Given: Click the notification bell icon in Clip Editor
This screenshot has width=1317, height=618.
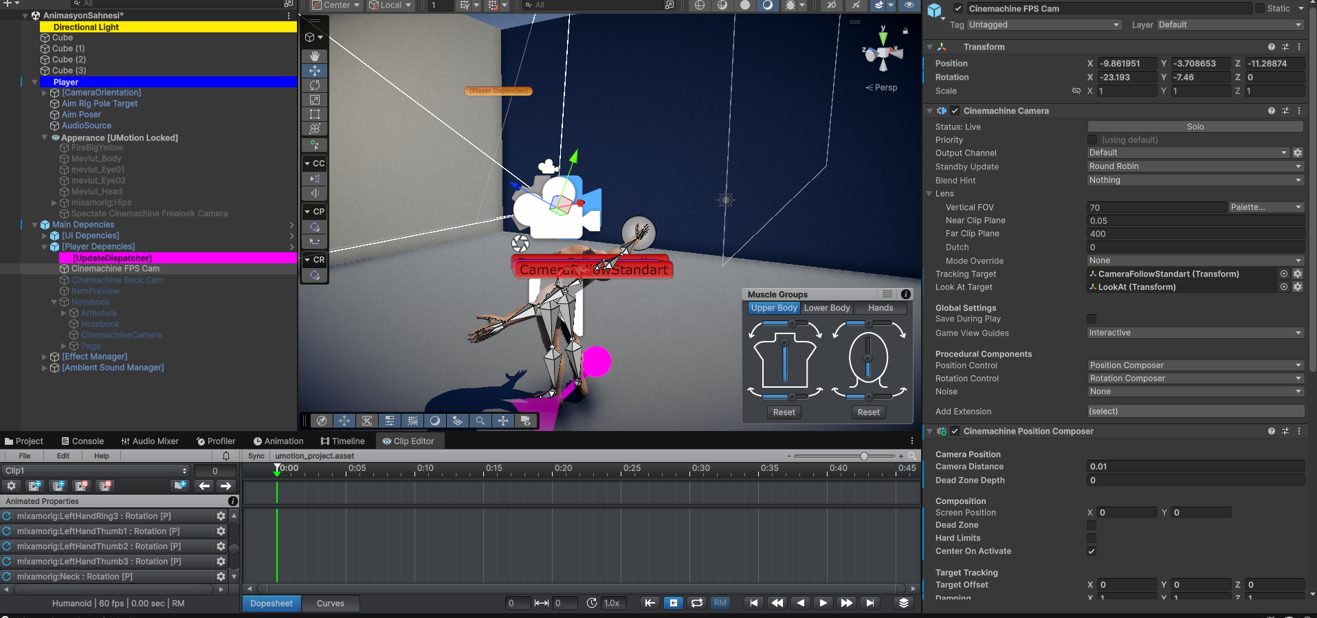Looking at the screenshot, I should click(226, 456).
